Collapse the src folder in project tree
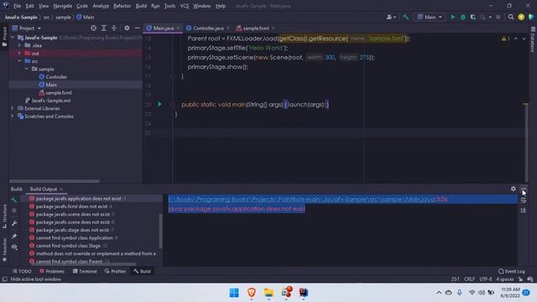Image resolution: width=537 pixels, height=302 pixels. 19,61
